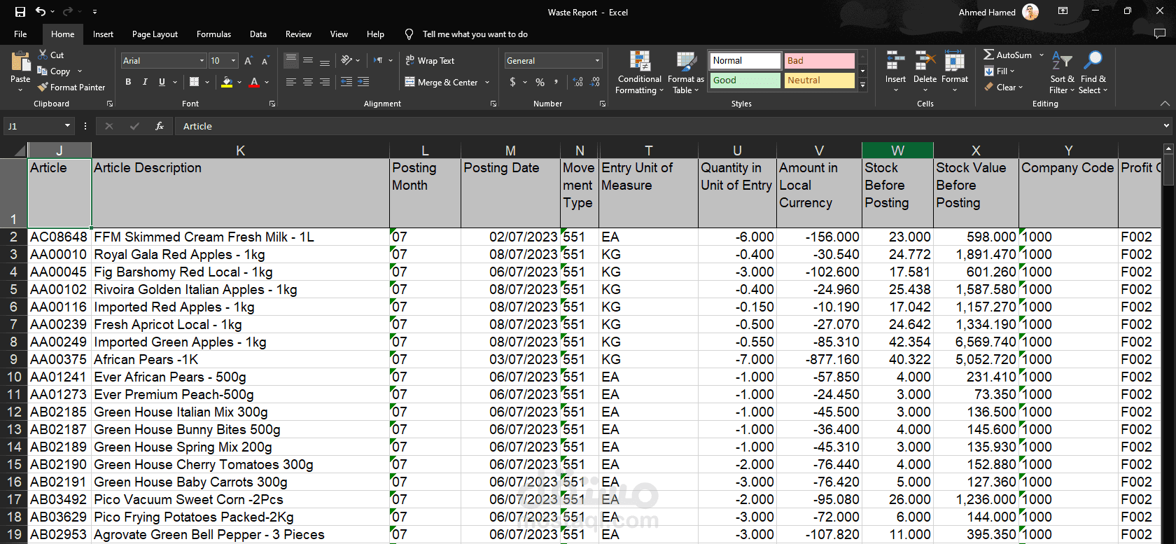Activate the Format Painter brush
Image resolution: width=1176 pixels, height=544 pixels.
coord(43,87)
